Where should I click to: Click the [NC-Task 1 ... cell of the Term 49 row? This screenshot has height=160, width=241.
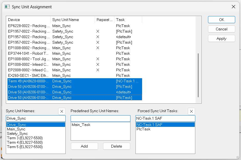tap(127, 81)
